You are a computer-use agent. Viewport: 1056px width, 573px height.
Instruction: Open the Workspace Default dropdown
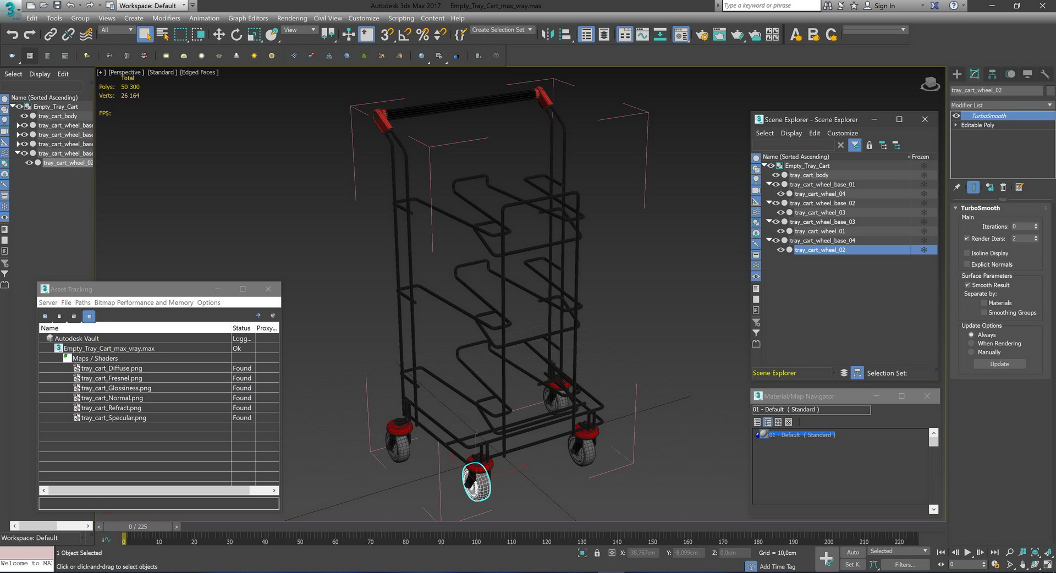tap(153, 5)
